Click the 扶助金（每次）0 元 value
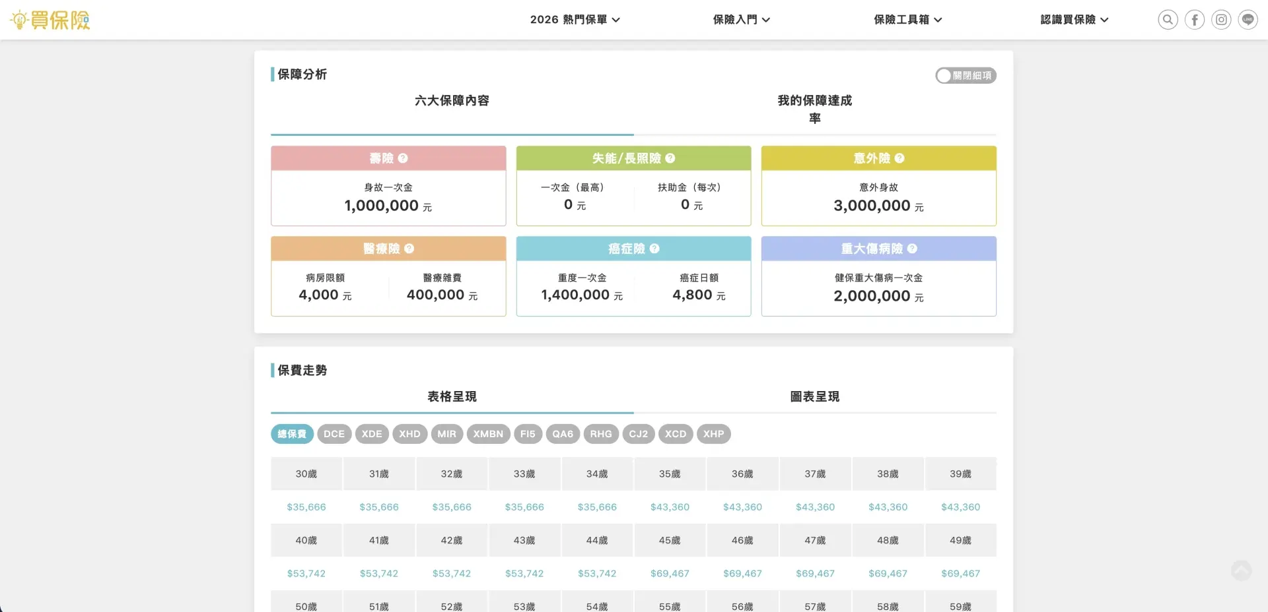Image resolution: width=1268 pixels, height=612 pixels. (691, 205)
